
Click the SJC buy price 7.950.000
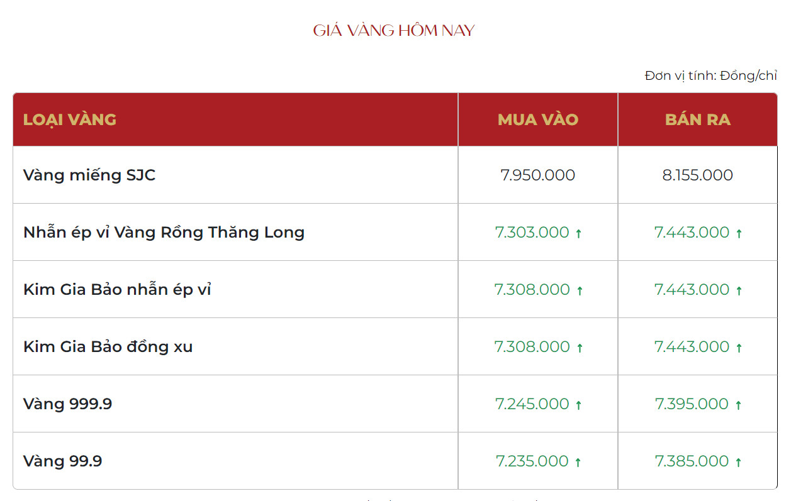[538, 175]
